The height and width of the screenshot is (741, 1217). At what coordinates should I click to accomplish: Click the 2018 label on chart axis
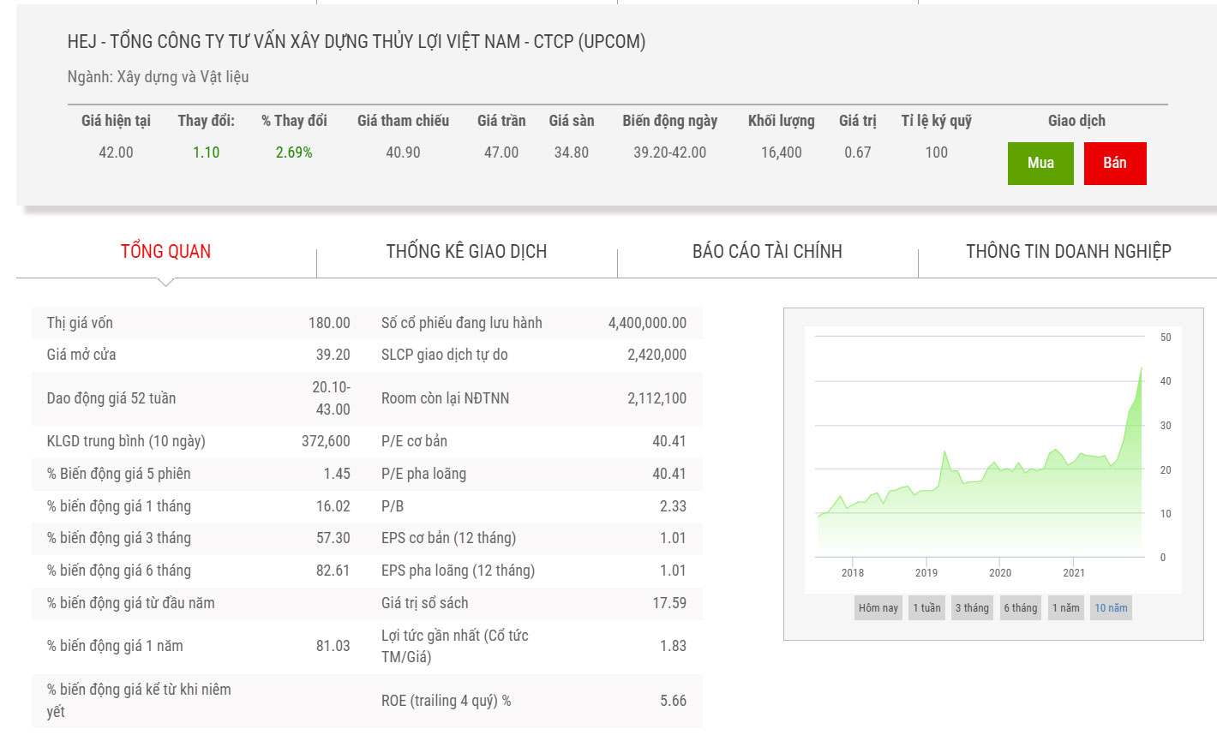click(852, 573)
